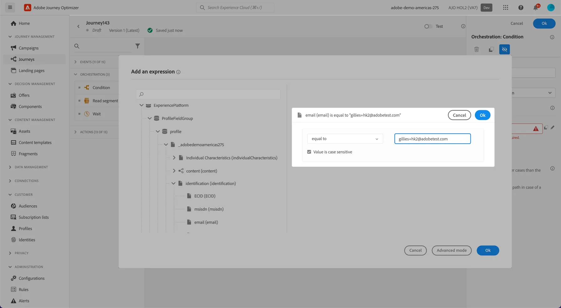Open Audiences in the sidebar

coord(28,206)
